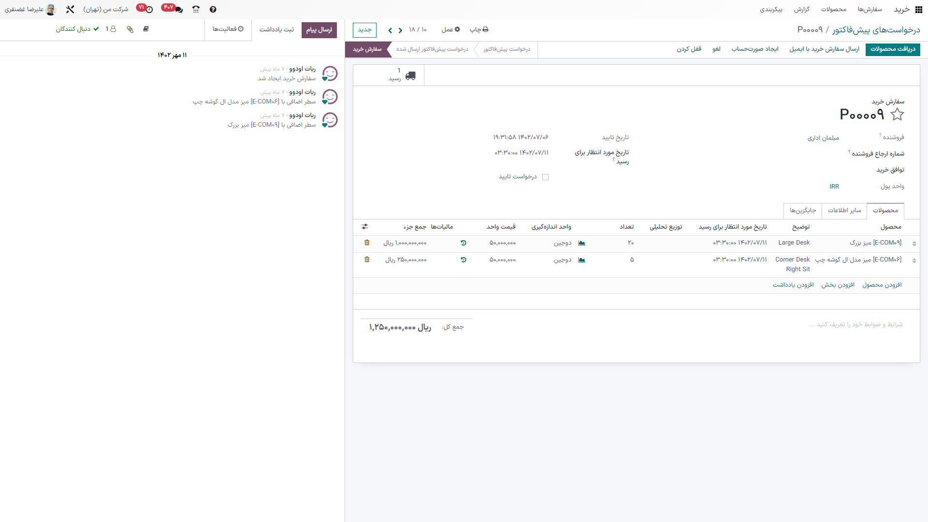
Task: Click the Receive Products button
Action: [x=893, y=49]
